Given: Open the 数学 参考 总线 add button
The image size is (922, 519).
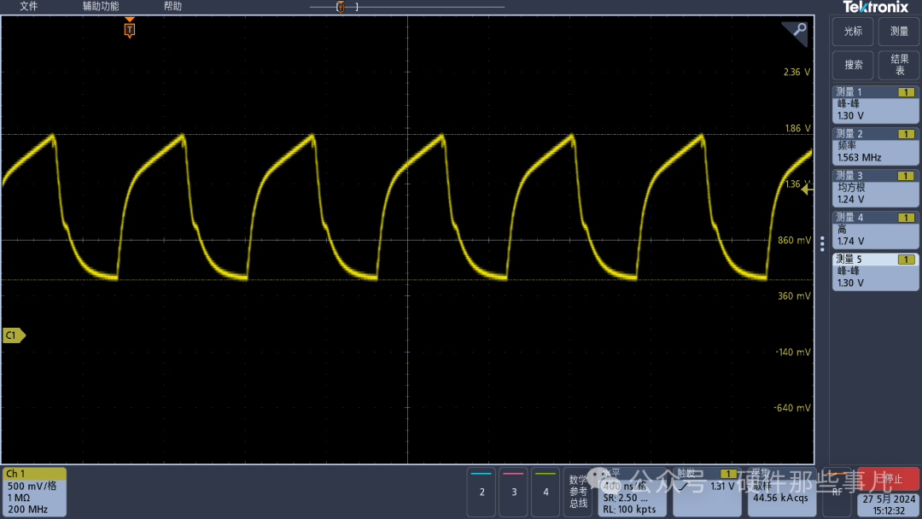Looking at the screenshot, I should tap(578, 492).
